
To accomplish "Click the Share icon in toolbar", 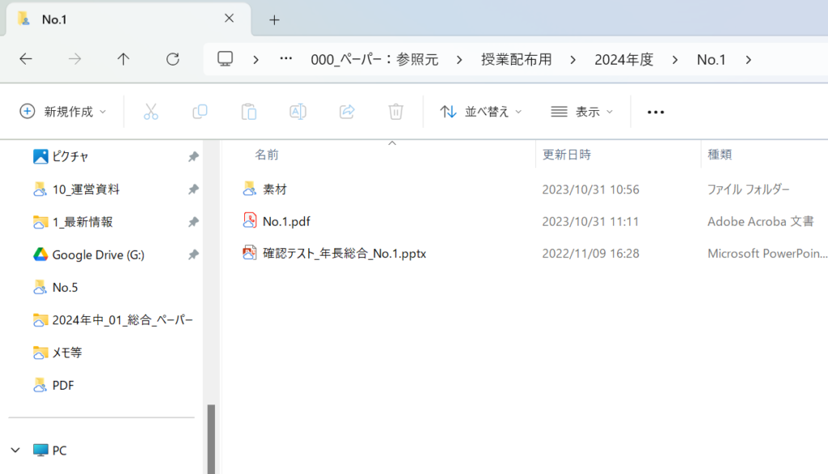I will (x=347, y=112).
